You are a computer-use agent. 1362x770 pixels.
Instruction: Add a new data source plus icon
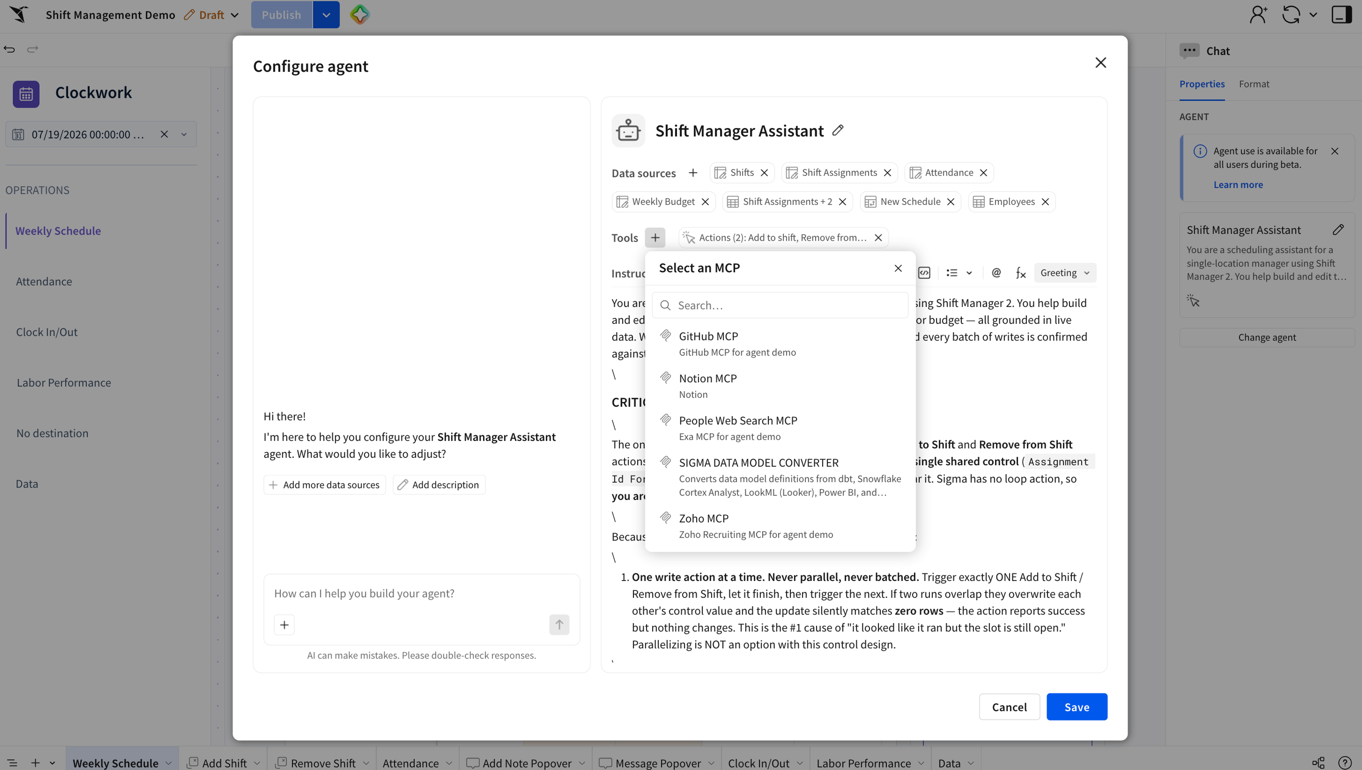(693, 173)
